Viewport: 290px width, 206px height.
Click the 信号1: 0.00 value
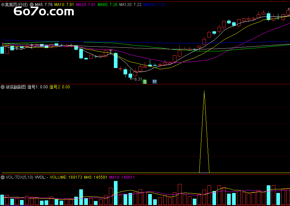pos(38,87)
